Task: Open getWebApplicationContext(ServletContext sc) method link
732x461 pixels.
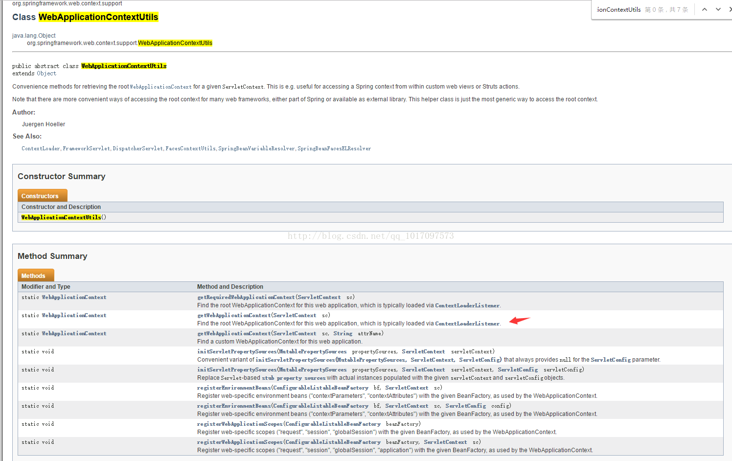Action: pos(234,315)
